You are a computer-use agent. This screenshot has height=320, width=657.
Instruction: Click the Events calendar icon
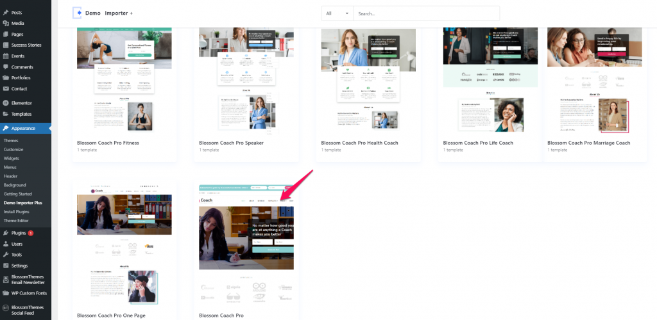pyautogui.click(x=6, y=56)
